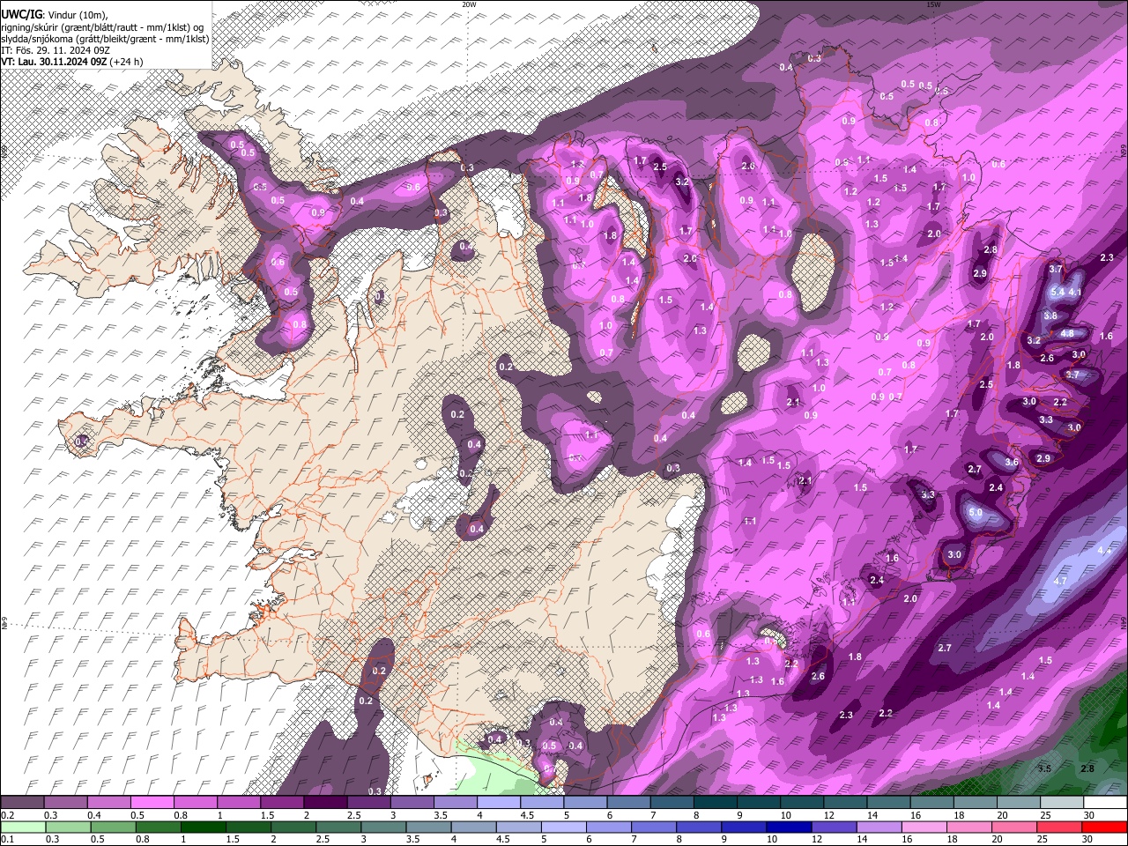This screenshot has width=1128, height=846.
Task: Click the 3.8 precipitation value on the map
Action: (x=1050, y=315)
